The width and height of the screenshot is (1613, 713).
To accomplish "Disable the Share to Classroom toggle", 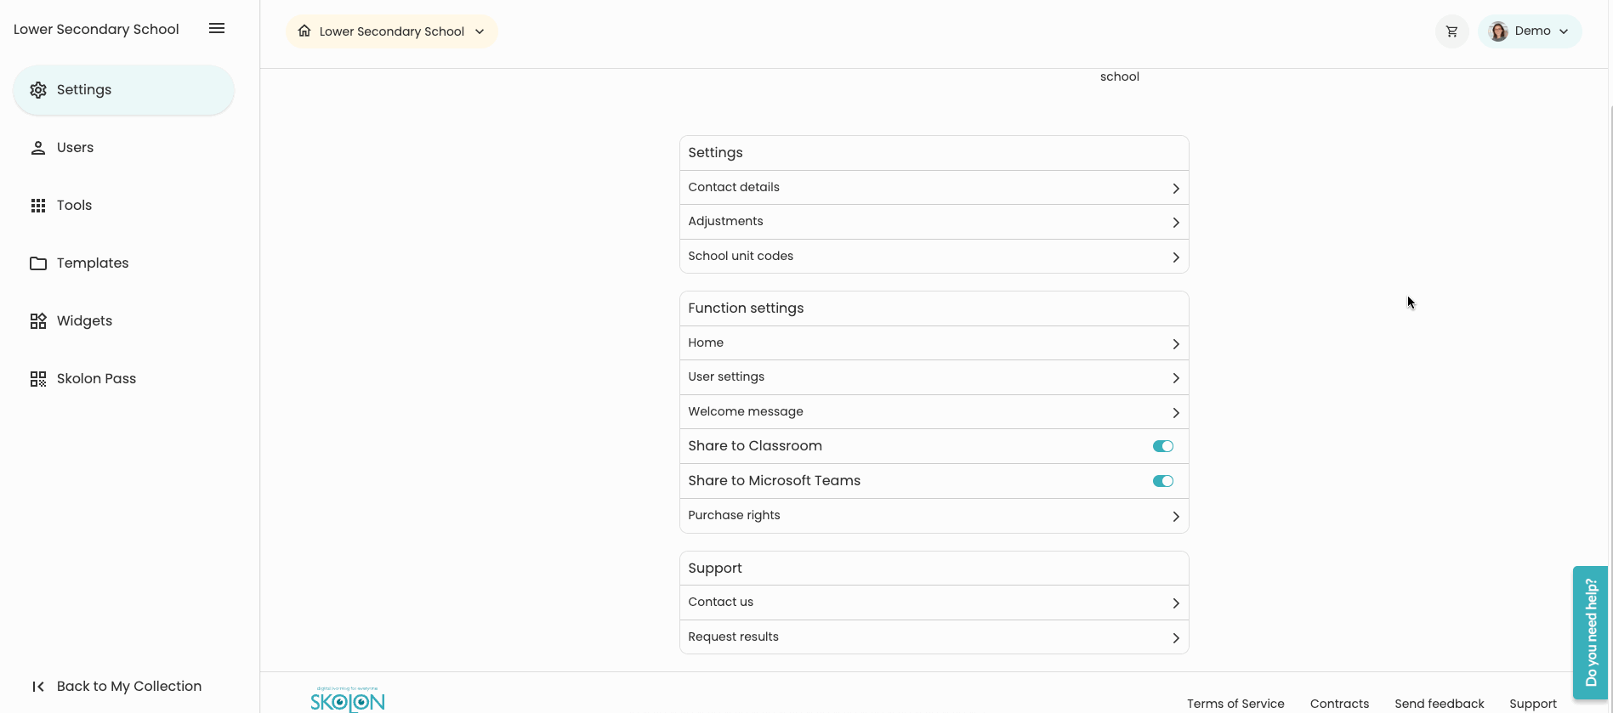I will pos(1162,446).
